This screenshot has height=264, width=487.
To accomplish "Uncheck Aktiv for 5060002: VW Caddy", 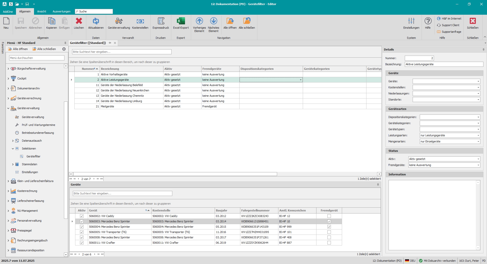I will pos(82,216).
